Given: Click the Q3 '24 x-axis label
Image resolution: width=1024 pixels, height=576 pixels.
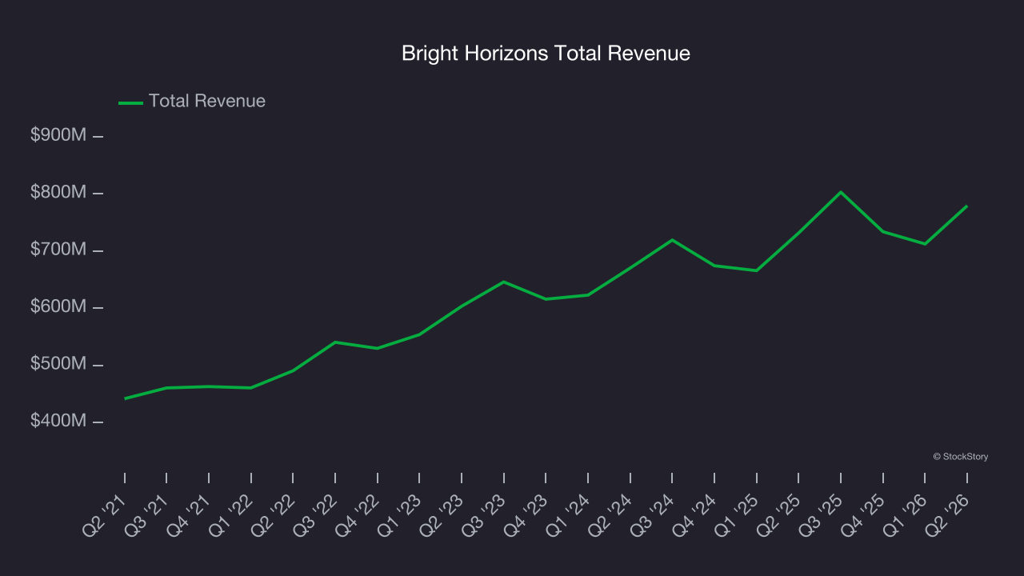Looking at the screenshot, I should [653, 514].
